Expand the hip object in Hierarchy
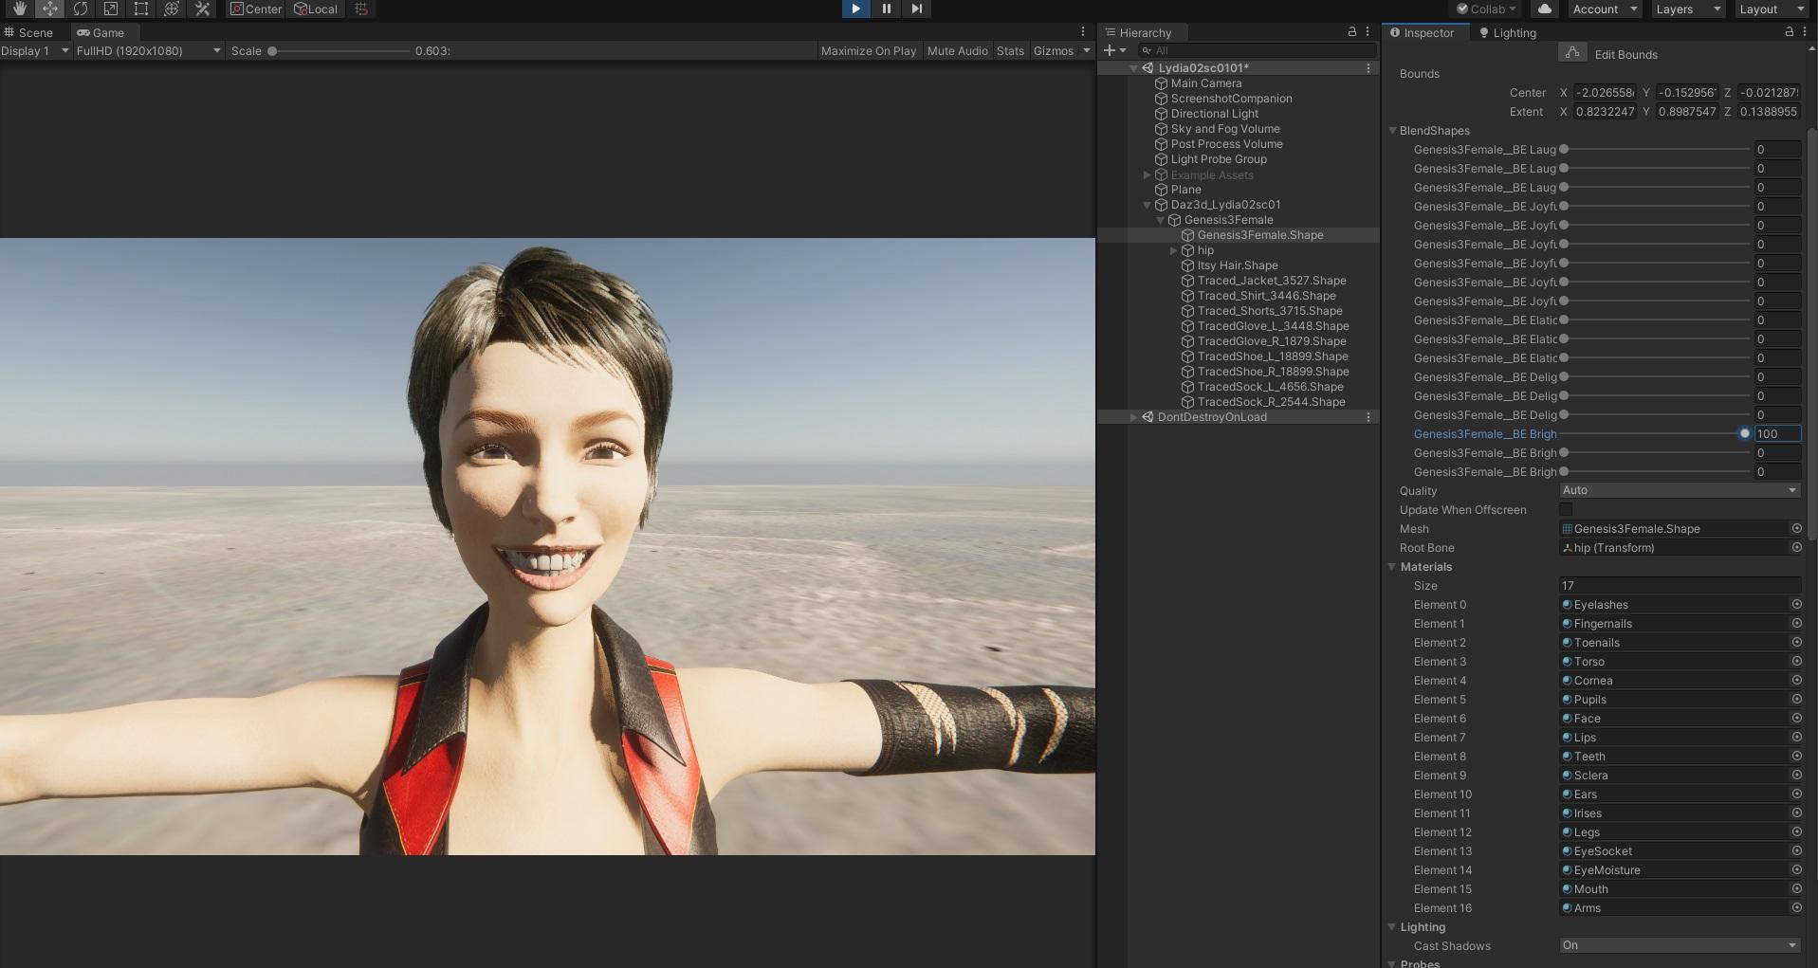 coord(1174,250)
